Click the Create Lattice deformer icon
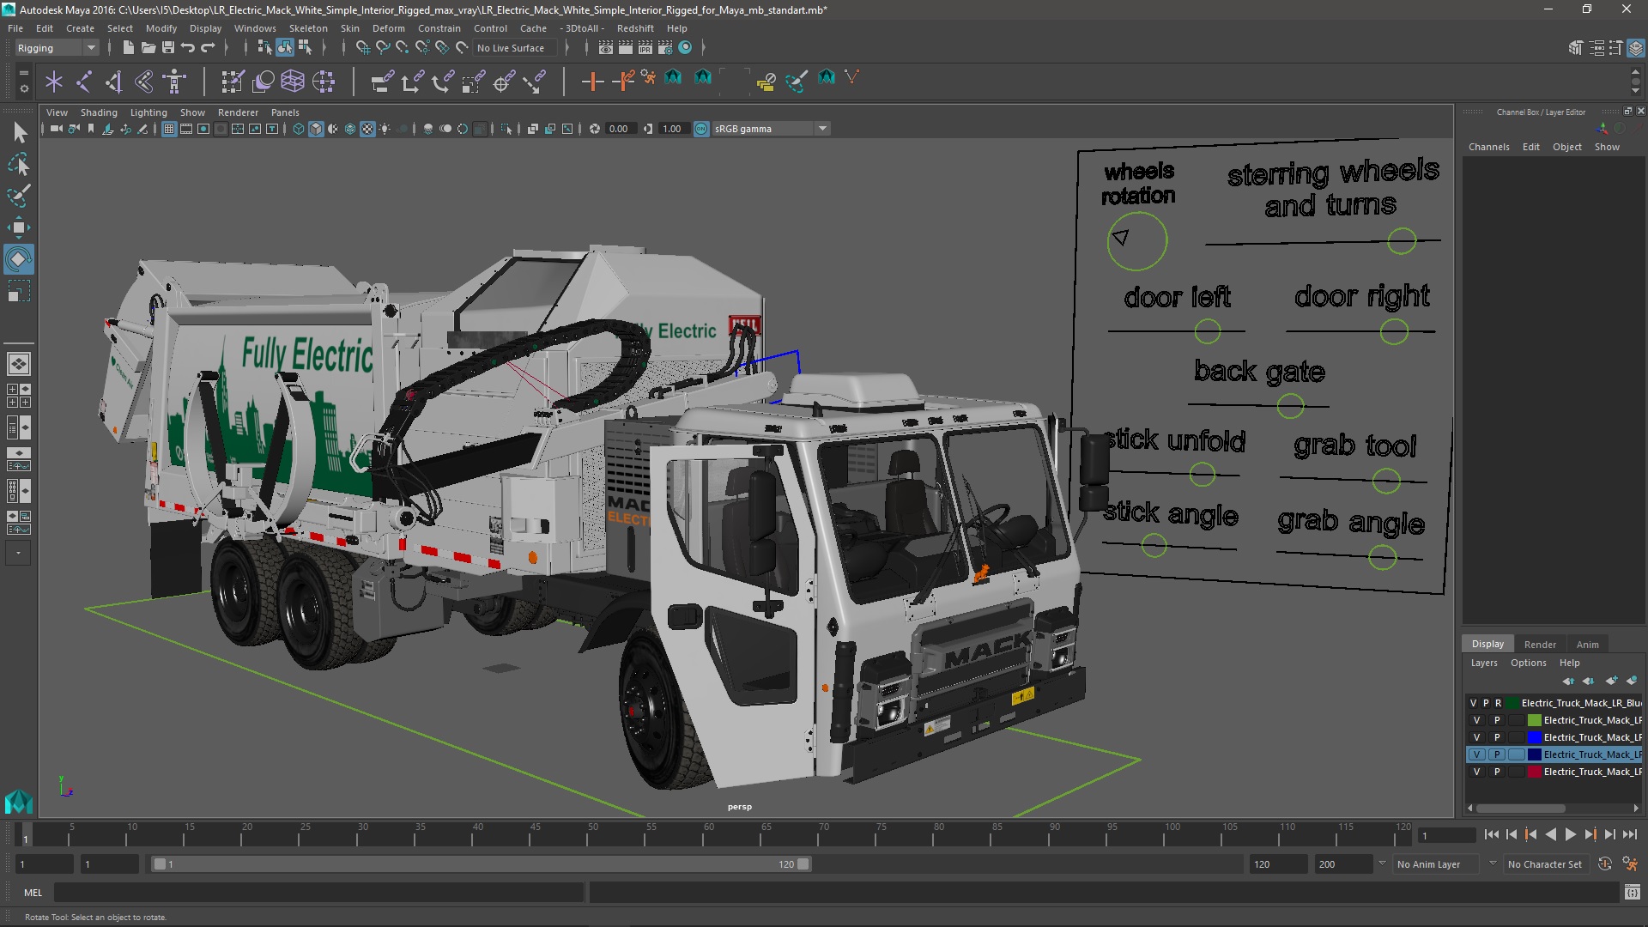 [293, 82]
